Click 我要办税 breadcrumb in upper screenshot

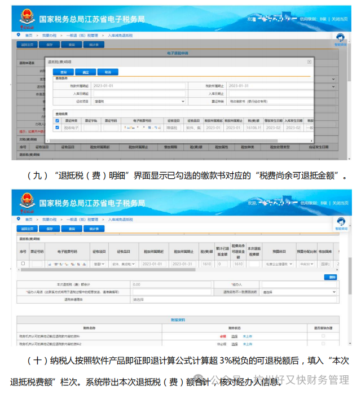[x=49, y=36]
